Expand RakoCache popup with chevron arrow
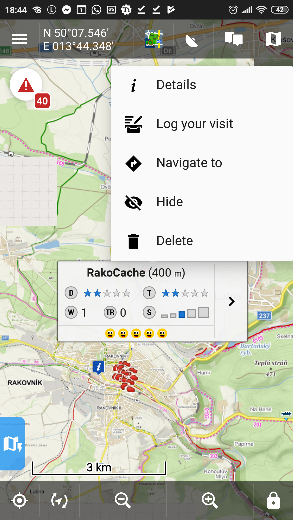This screenshot has height=520, width=293. (x=231, y=301)
